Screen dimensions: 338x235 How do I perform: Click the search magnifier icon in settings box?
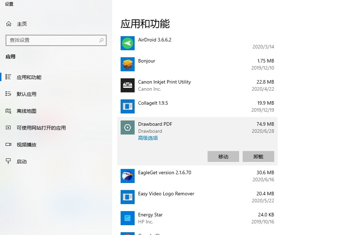pyautogui.click(x=101, y=40)
